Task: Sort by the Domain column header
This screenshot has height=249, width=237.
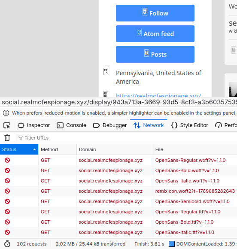Action: pos(115,149)
